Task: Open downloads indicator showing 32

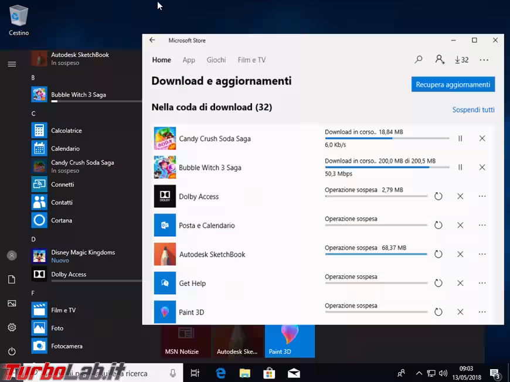Action: (x=461, y=60)
